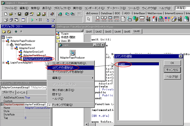190x126 pixels.
Task: Click the Save diskette icon
Action: pos(19,14)
